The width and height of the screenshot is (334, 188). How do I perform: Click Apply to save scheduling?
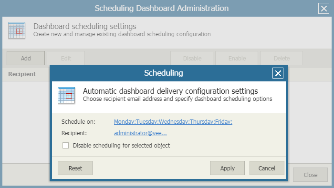pos(227,168)
